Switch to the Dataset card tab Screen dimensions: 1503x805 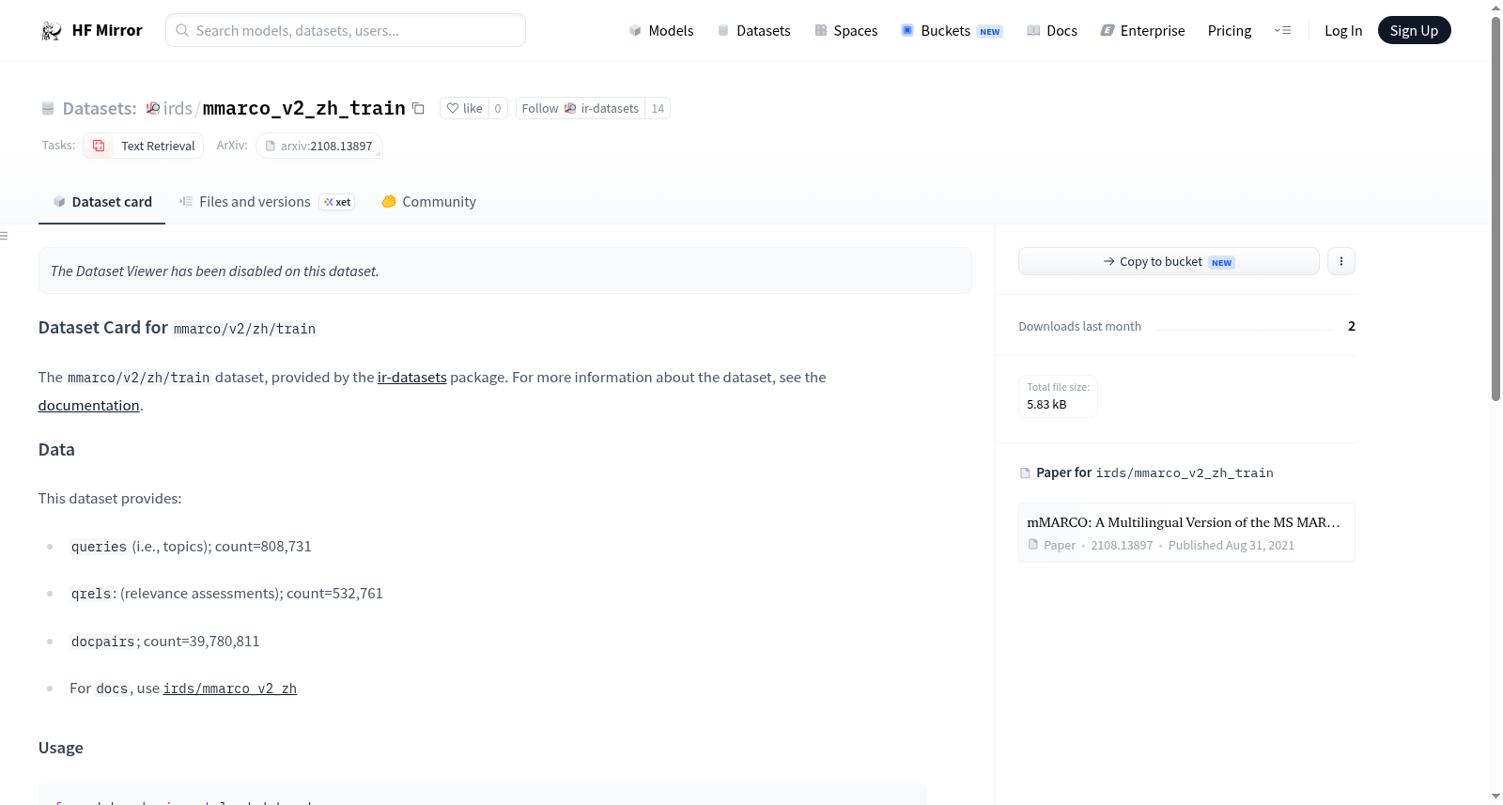(x=102, y=202)
